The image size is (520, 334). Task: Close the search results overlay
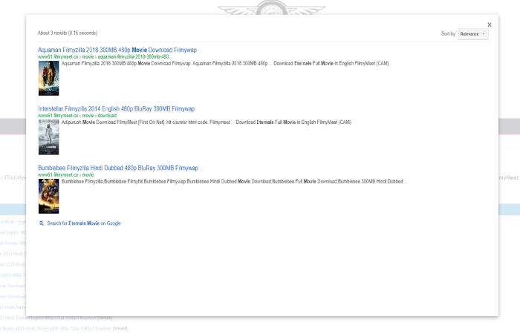[489, 24]
